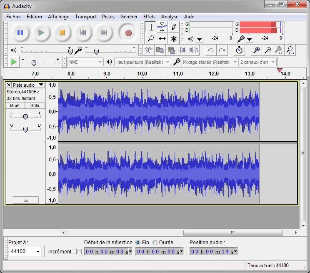Click the Undo arrow icon
310x273 pixels.
(x=210, y=50)
